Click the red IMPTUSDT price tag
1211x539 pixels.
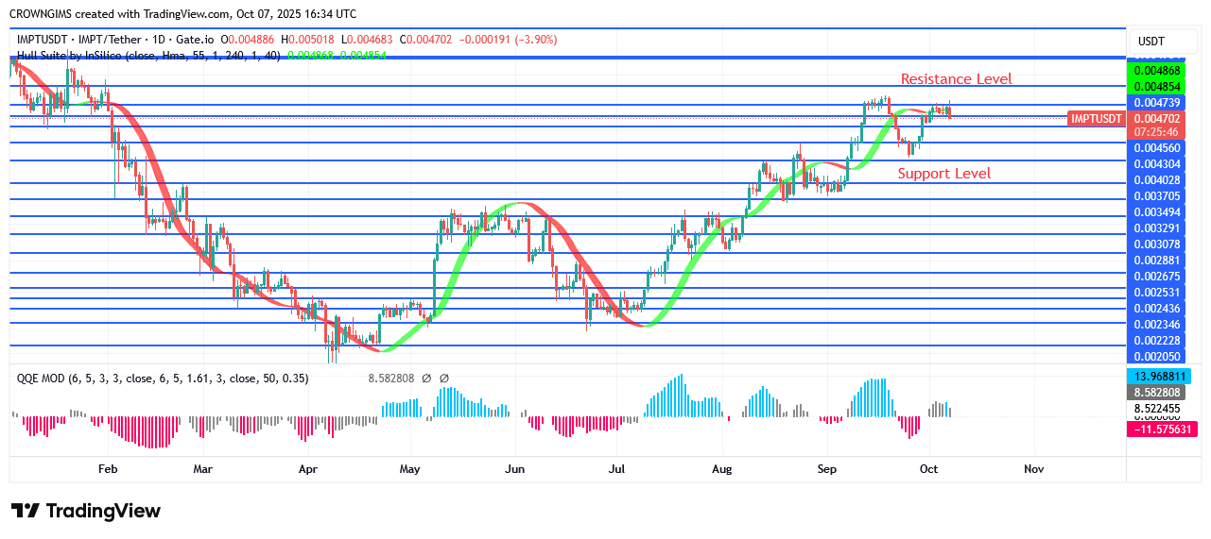point(1097,119)
